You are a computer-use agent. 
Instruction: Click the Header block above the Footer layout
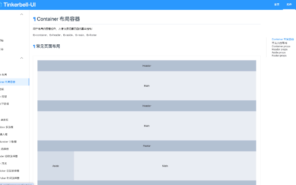[147, 106]
